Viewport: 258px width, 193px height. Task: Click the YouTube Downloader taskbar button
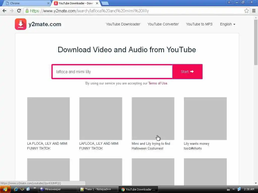click(138, 189)
